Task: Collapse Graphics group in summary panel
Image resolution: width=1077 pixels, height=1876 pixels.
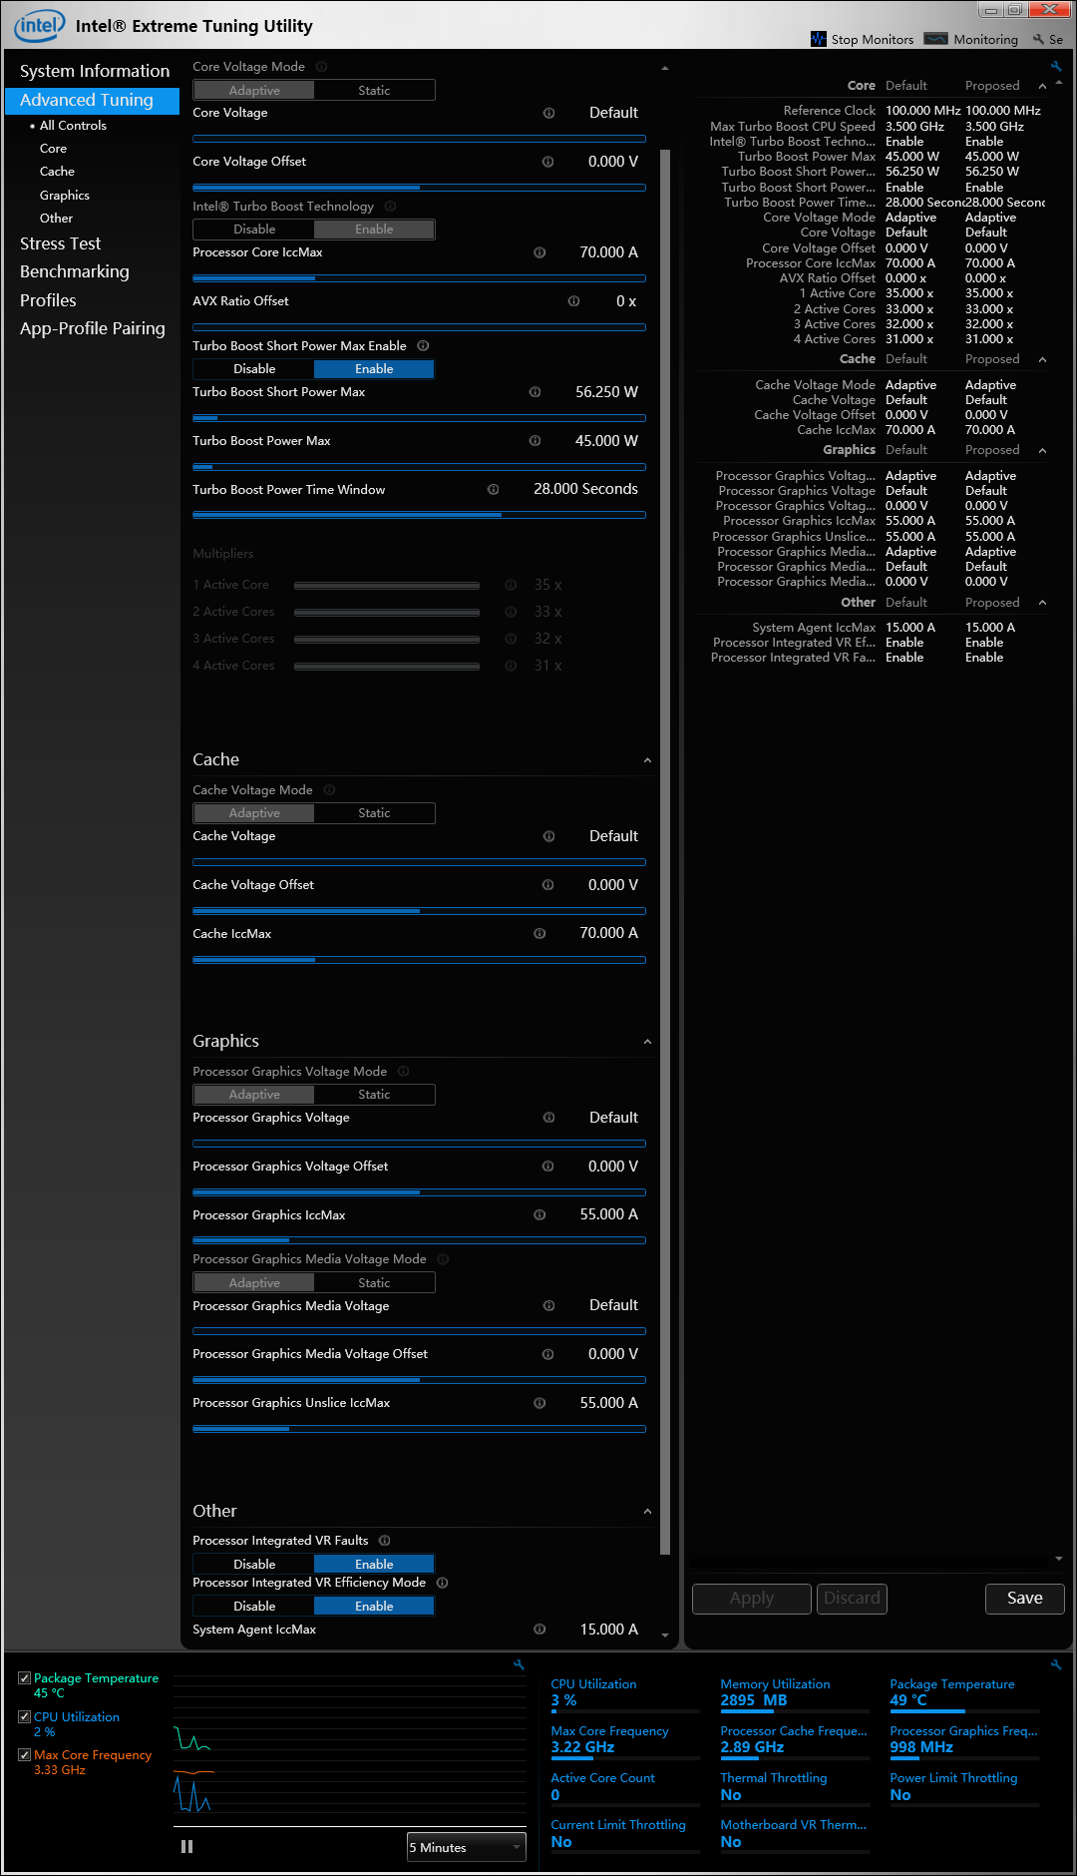Action: [x=1042, y=451]
